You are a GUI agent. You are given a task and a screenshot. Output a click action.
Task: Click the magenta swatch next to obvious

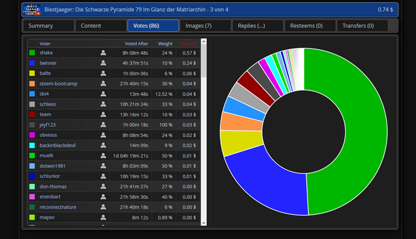pyautogui.click(x=32, y=135)
